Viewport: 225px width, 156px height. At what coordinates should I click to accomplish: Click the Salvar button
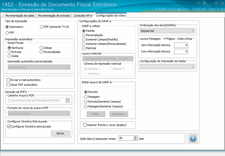[x=61, y=133]
